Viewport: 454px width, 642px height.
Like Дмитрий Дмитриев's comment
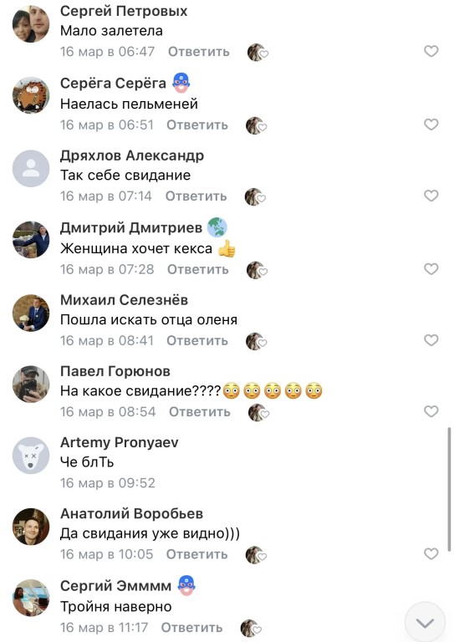tap(431, 269)
